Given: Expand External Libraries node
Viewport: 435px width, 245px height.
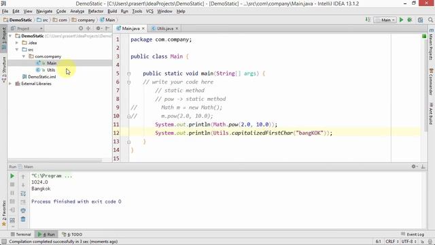Looking at the screenshot, I should point(10,84).
